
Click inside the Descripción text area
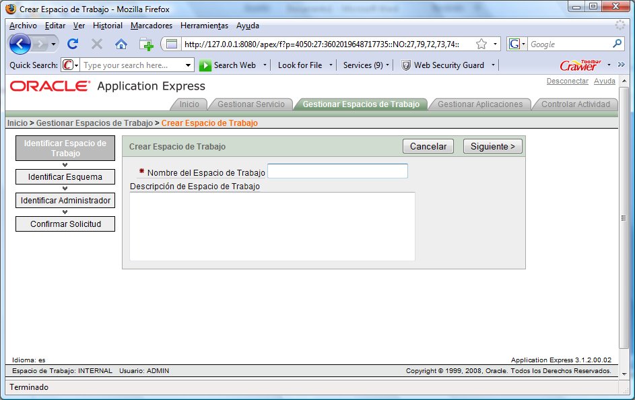[272, 226]
